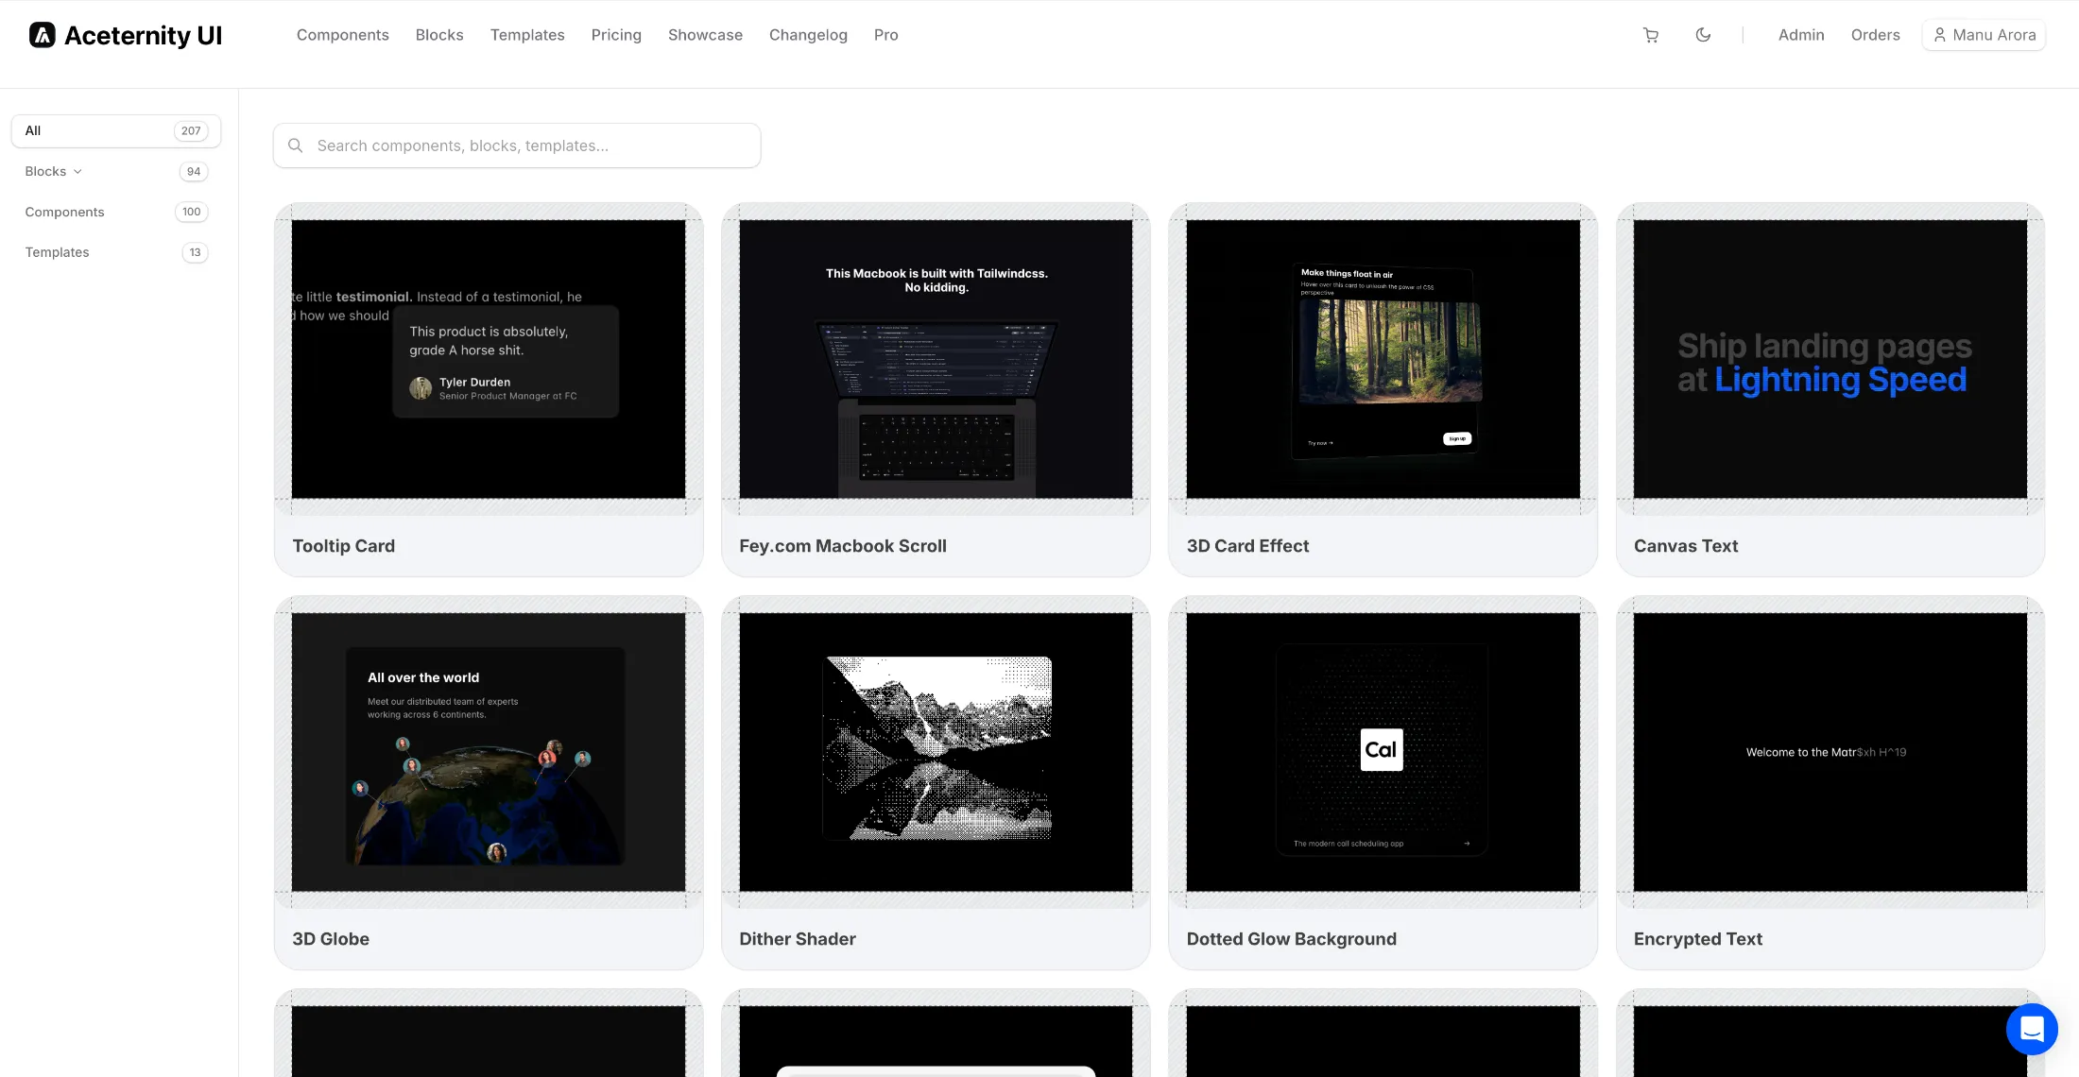Toggle dark mode with the moon icon

click(x=1703, y=35)
